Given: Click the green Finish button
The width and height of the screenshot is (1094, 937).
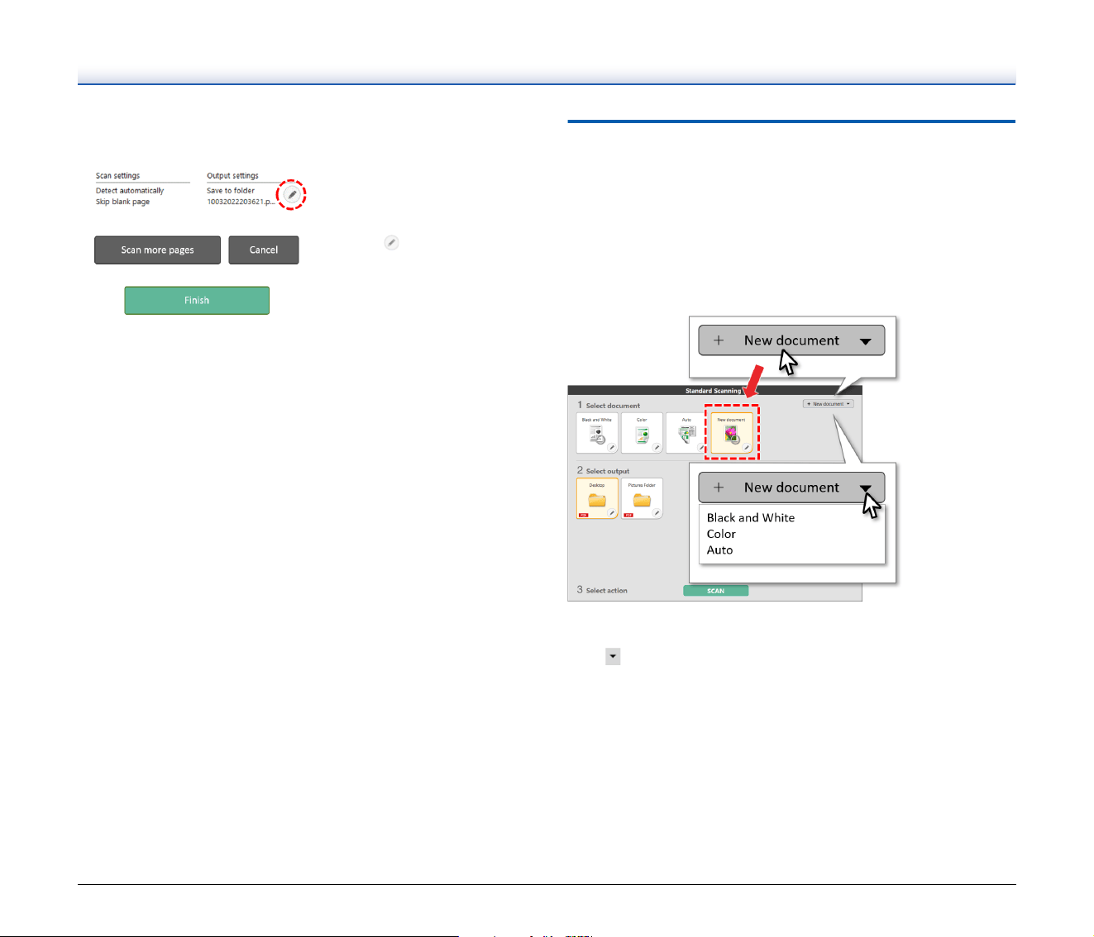Looking at the screenshot, I should (197, 301).
